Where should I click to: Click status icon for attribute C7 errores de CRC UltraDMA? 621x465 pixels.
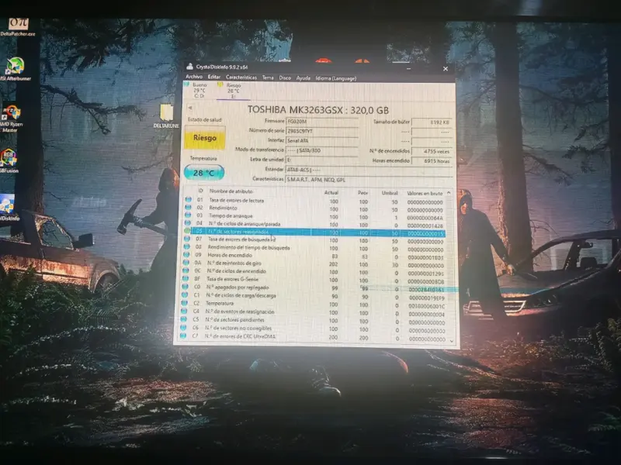coord(182,336)
